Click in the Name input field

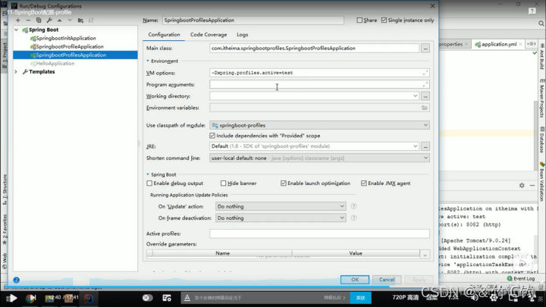253,20
